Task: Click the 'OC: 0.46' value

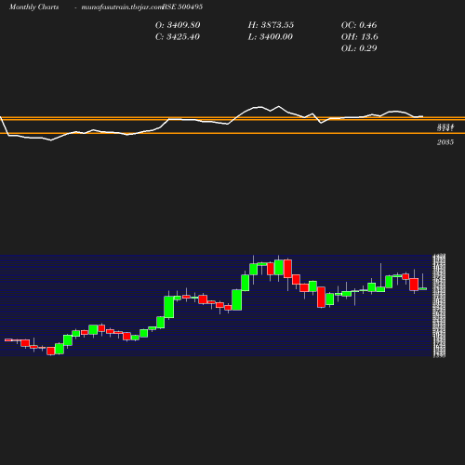Action: pyautogui.click(x=359, y=25)
